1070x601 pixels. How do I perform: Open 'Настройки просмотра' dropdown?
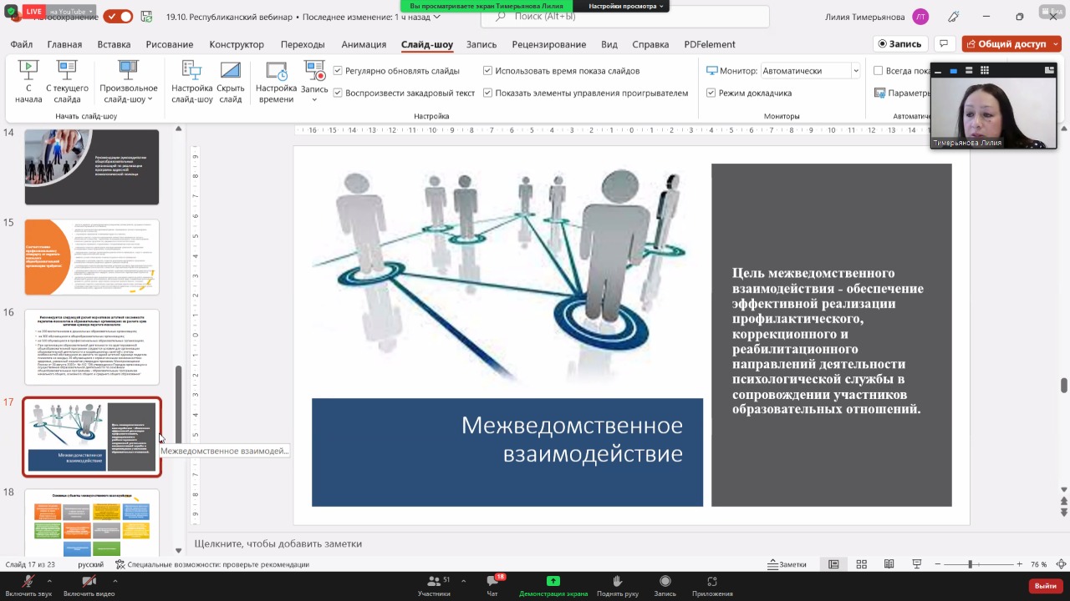(626, 6)
